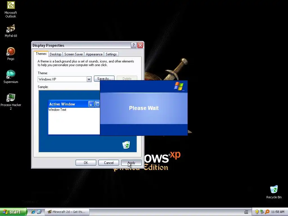Click the 11:58 AM system clock
The image size is (288, 216).
point(278,212)
